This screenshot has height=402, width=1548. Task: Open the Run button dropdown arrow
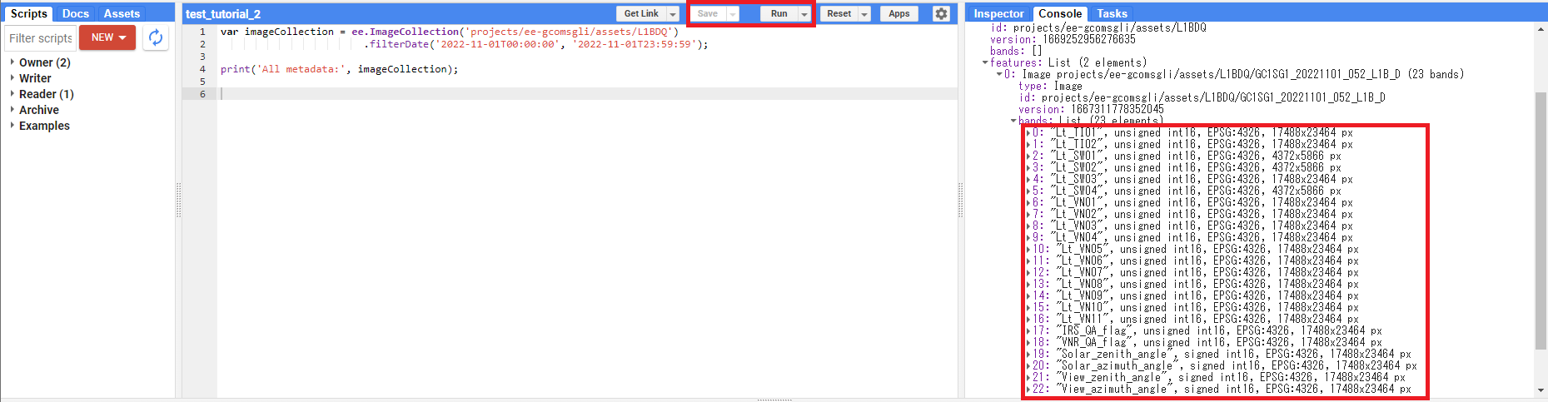tap(804, 14)
